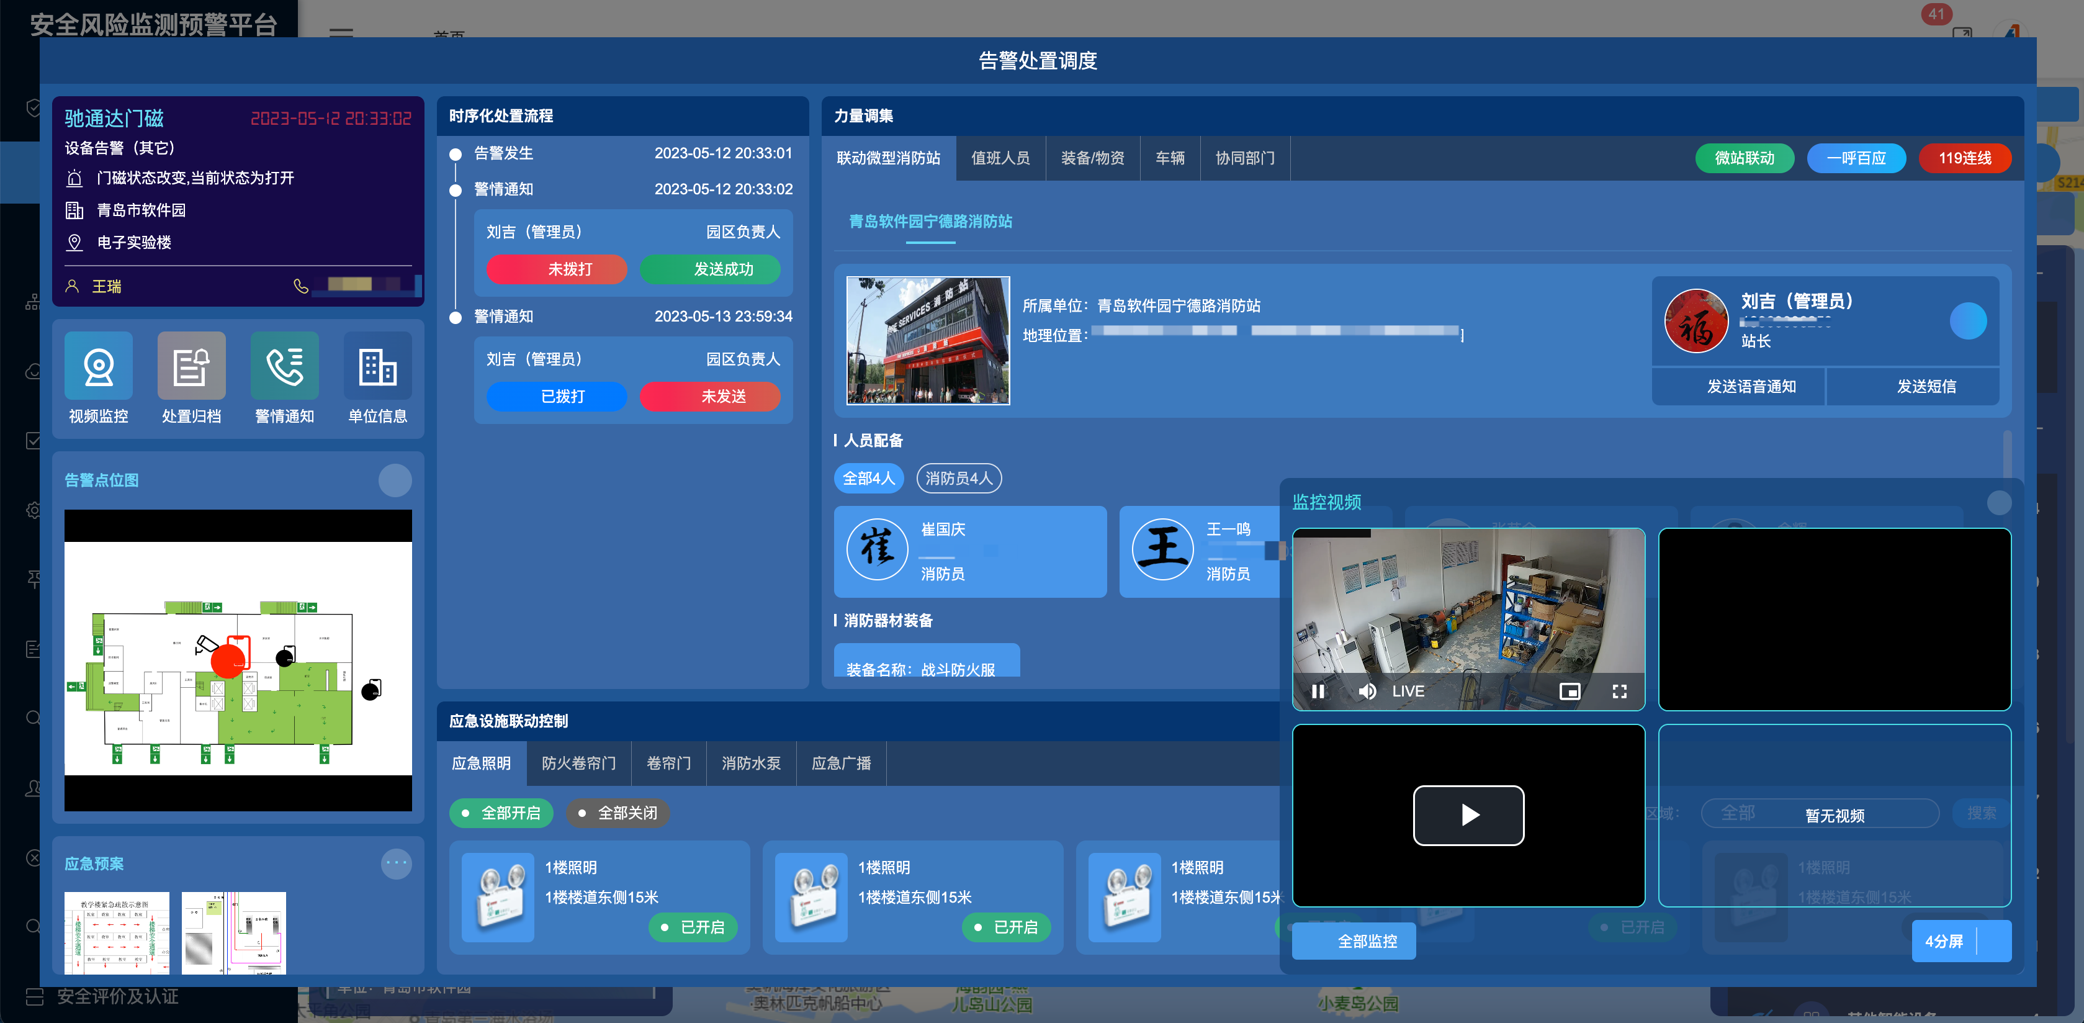Open the 处置归档 archive icon
The width and height of the screenshot is (2084, 1023).
click(x=192, y=365)
